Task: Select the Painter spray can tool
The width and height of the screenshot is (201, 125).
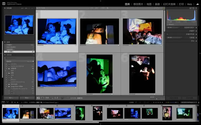Action: pyautogui.click(x=62, y=98)
